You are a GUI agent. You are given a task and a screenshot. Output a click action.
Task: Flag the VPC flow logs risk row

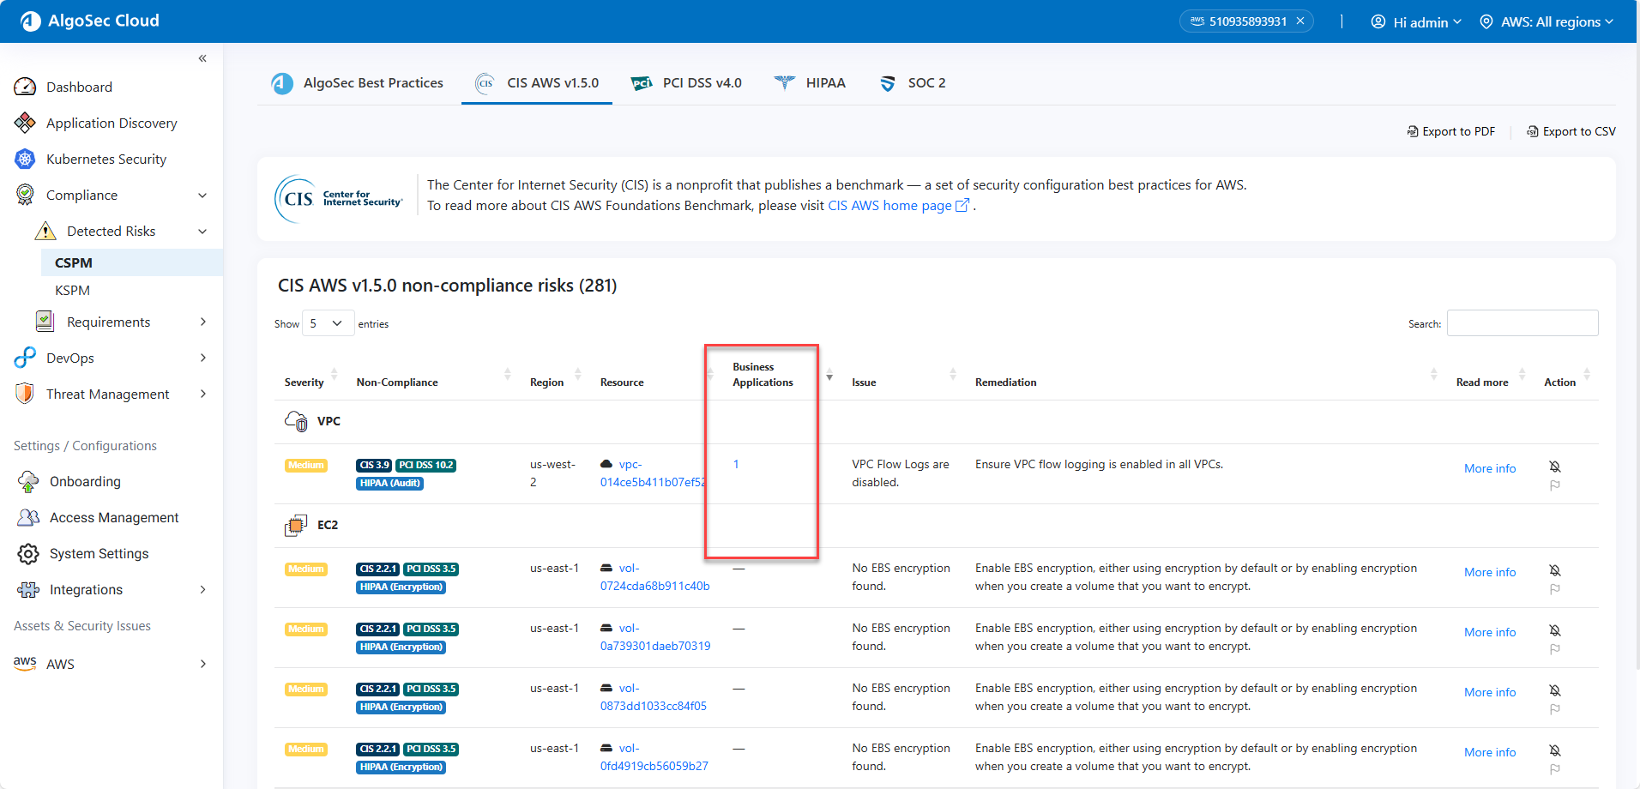pyautogui.click(x=1554, y=485)
